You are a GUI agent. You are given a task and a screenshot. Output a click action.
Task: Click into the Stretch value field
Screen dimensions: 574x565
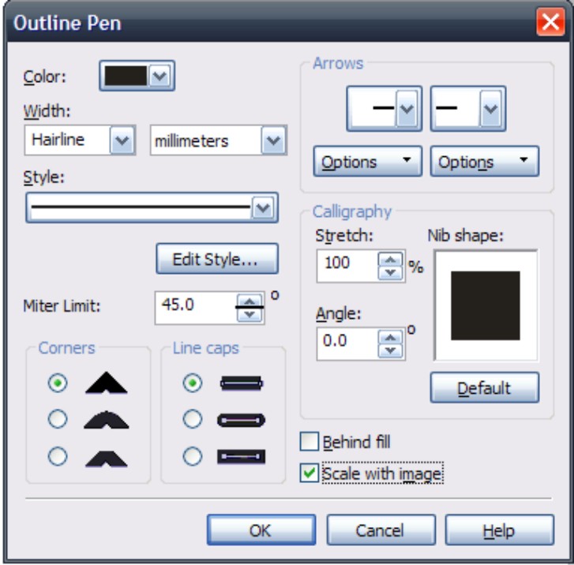[347, 266]
